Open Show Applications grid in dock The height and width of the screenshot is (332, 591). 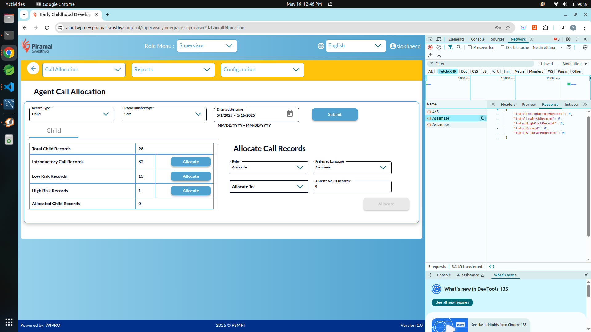pos(9,322)
